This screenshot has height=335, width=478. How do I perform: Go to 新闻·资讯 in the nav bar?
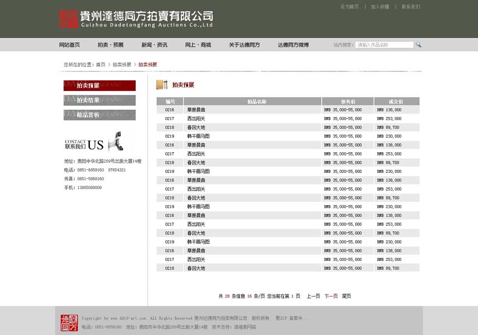pos(154,45)
